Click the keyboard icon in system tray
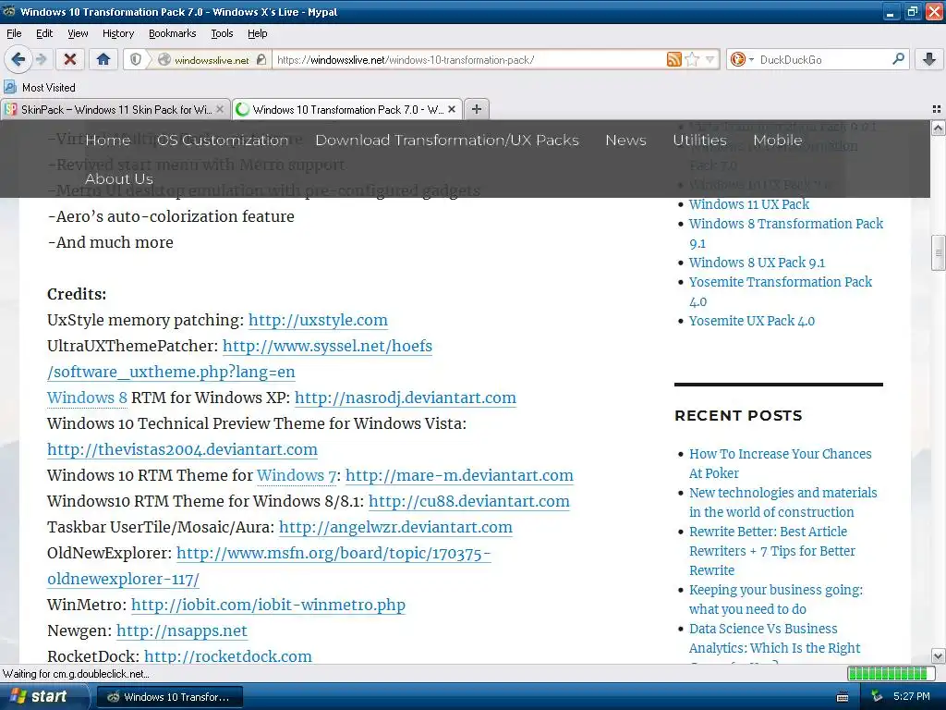Viewport: 946px width, 710px height. coord(843,697)
